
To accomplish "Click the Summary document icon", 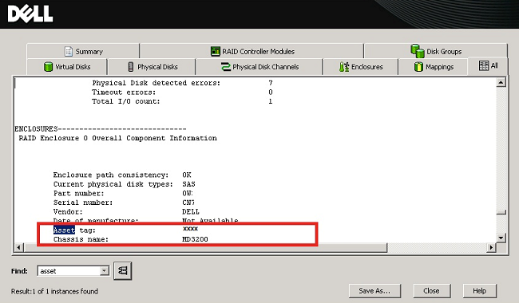I will click(69, 51).
